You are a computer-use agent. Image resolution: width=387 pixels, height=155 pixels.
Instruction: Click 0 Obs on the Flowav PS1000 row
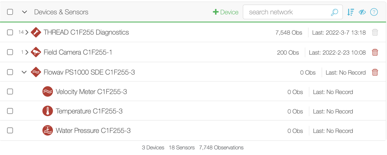pyautogui.click(x=308, y=72)
